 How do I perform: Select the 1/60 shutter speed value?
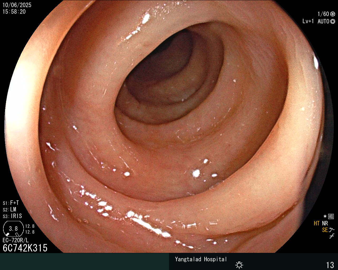[x=323, y=14]
